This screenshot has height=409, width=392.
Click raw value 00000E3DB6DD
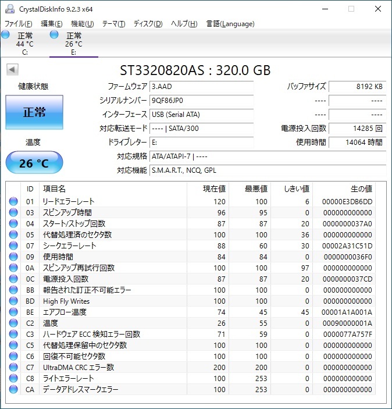(347, 202)
